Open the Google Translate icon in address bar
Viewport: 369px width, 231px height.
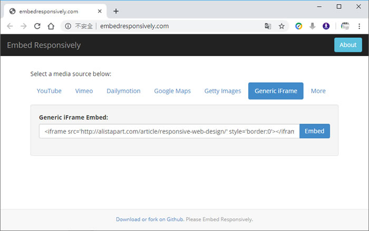click(268, 26)
